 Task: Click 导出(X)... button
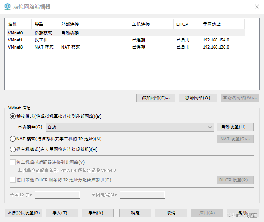tap(97, 213)
